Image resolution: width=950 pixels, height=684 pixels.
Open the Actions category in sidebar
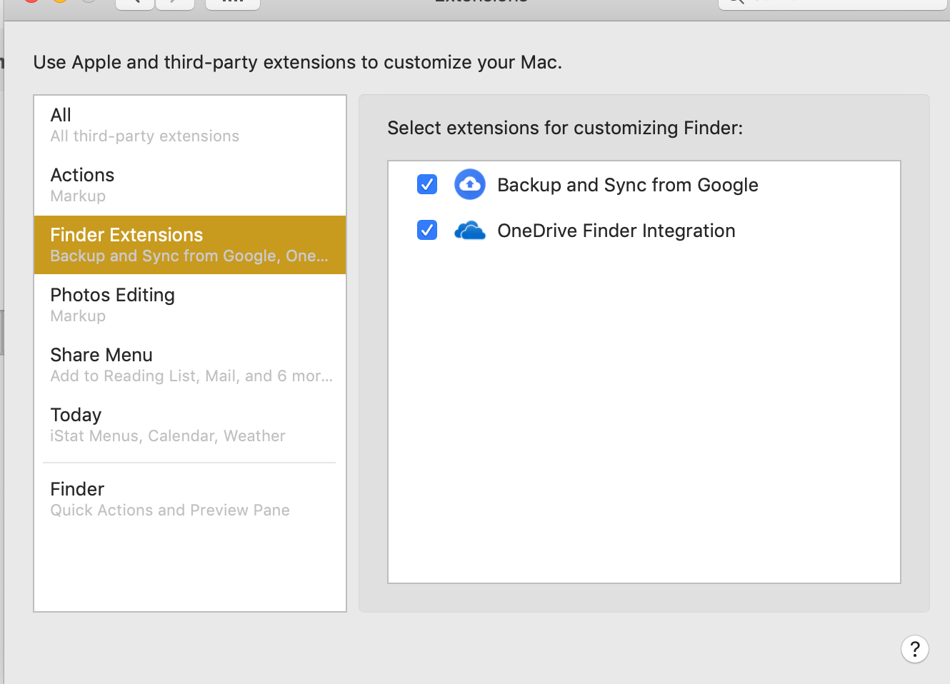tap(190, 186)
